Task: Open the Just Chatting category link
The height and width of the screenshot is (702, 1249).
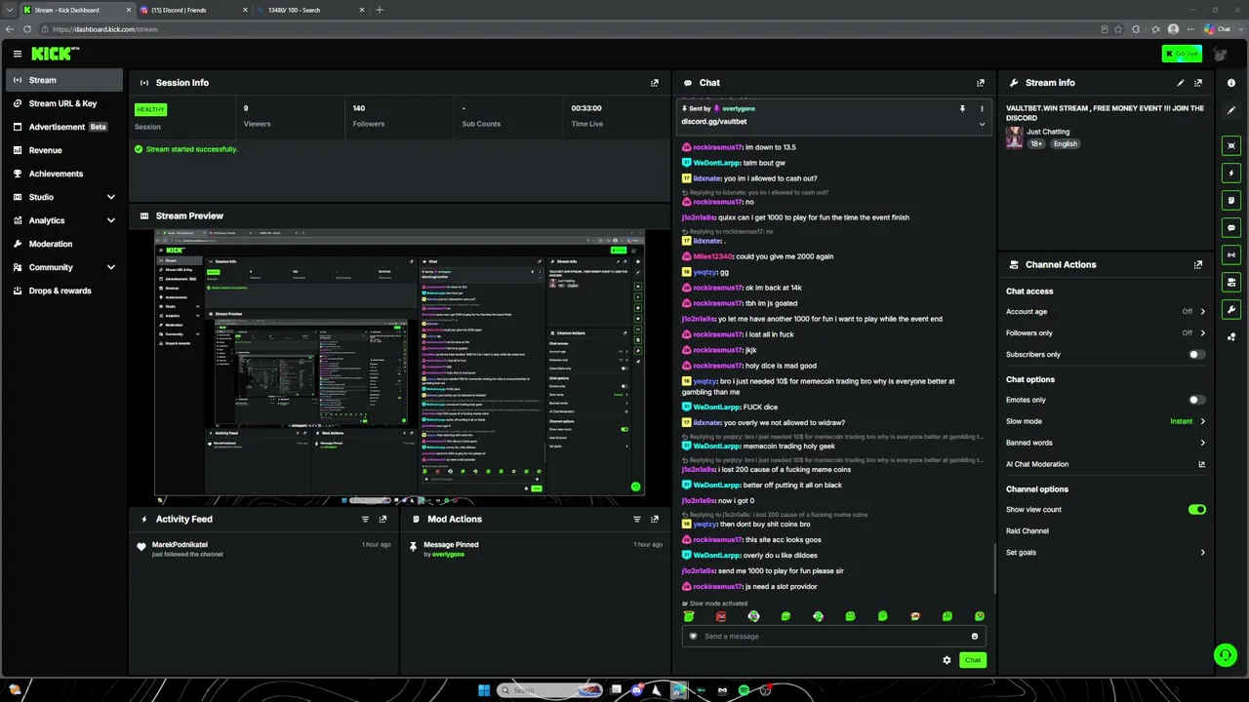Action: 1048,132
